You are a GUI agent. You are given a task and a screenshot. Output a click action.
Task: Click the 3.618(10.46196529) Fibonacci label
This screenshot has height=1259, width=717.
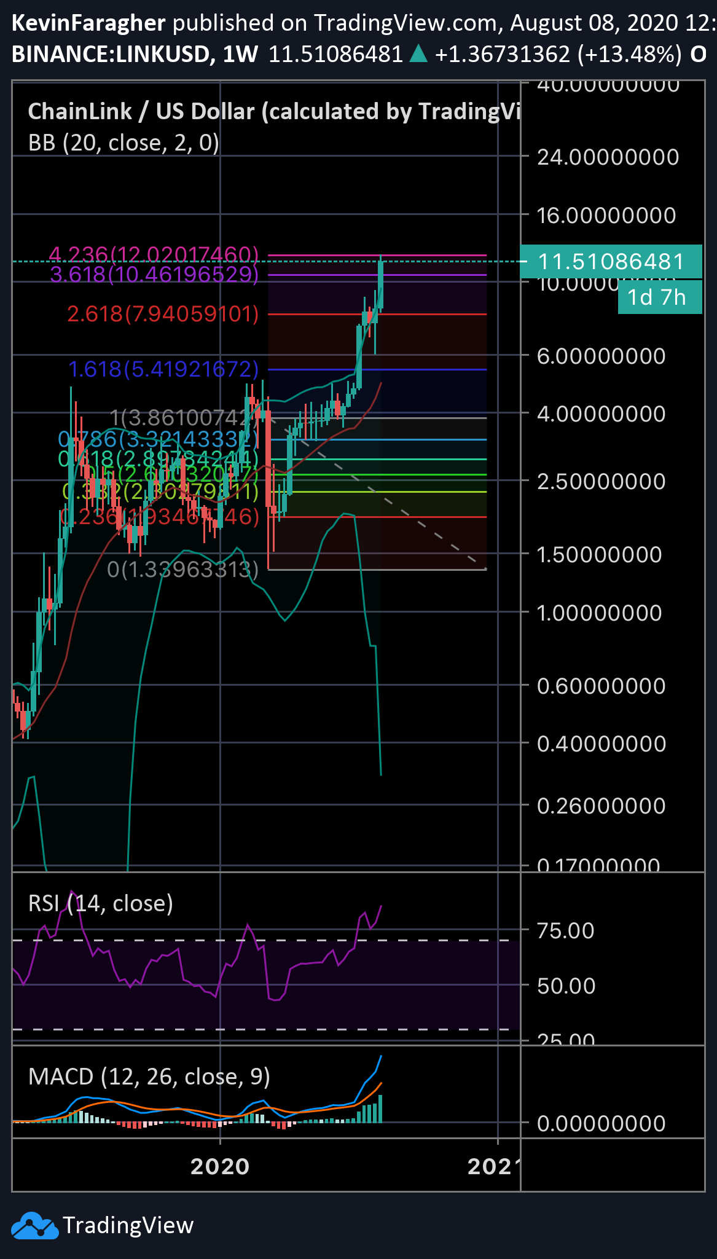(154, 274)
